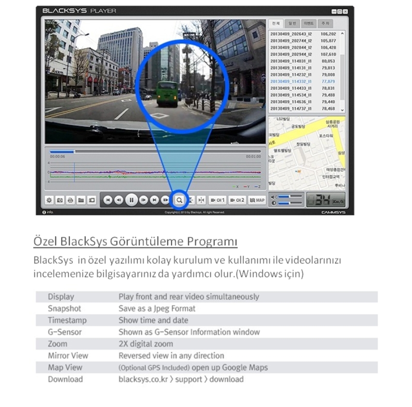Select file 20130409_114232_I1
The height and width of the screenshot is (407, 412).
[x=304, y=75]
